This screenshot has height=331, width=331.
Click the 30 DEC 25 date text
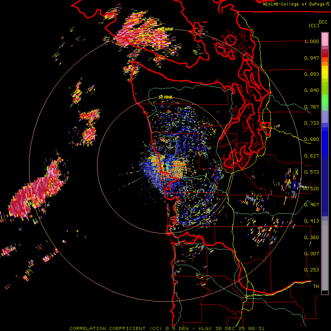[230, 328]
